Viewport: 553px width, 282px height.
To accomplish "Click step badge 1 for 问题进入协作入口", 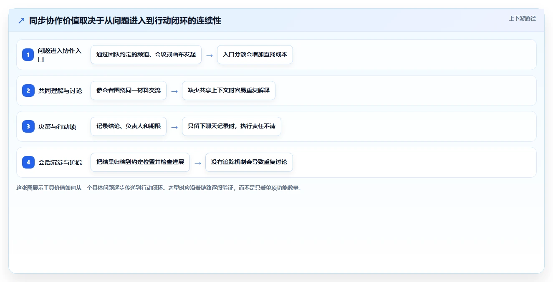I will click(28, 55).
